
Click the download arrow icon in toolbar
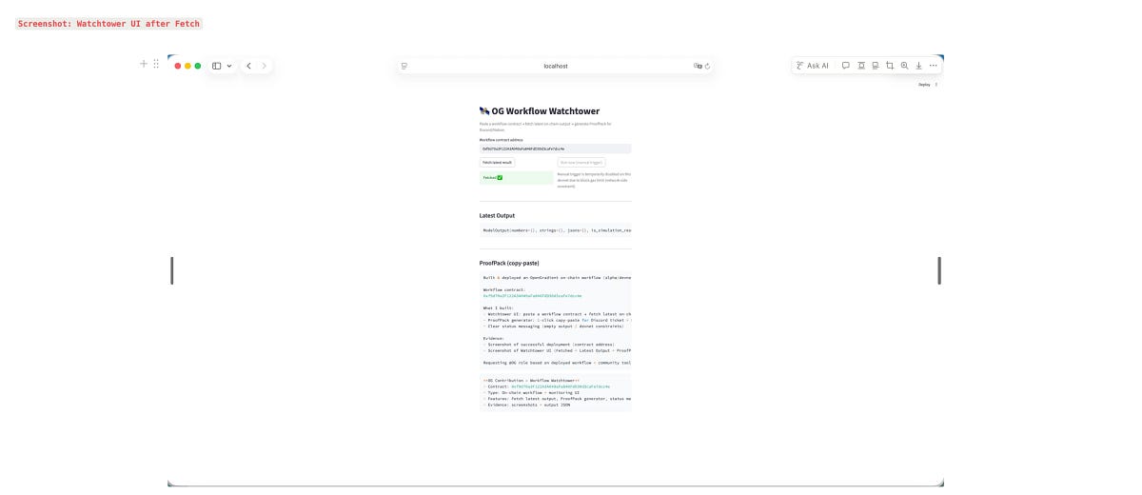point(918,66)
